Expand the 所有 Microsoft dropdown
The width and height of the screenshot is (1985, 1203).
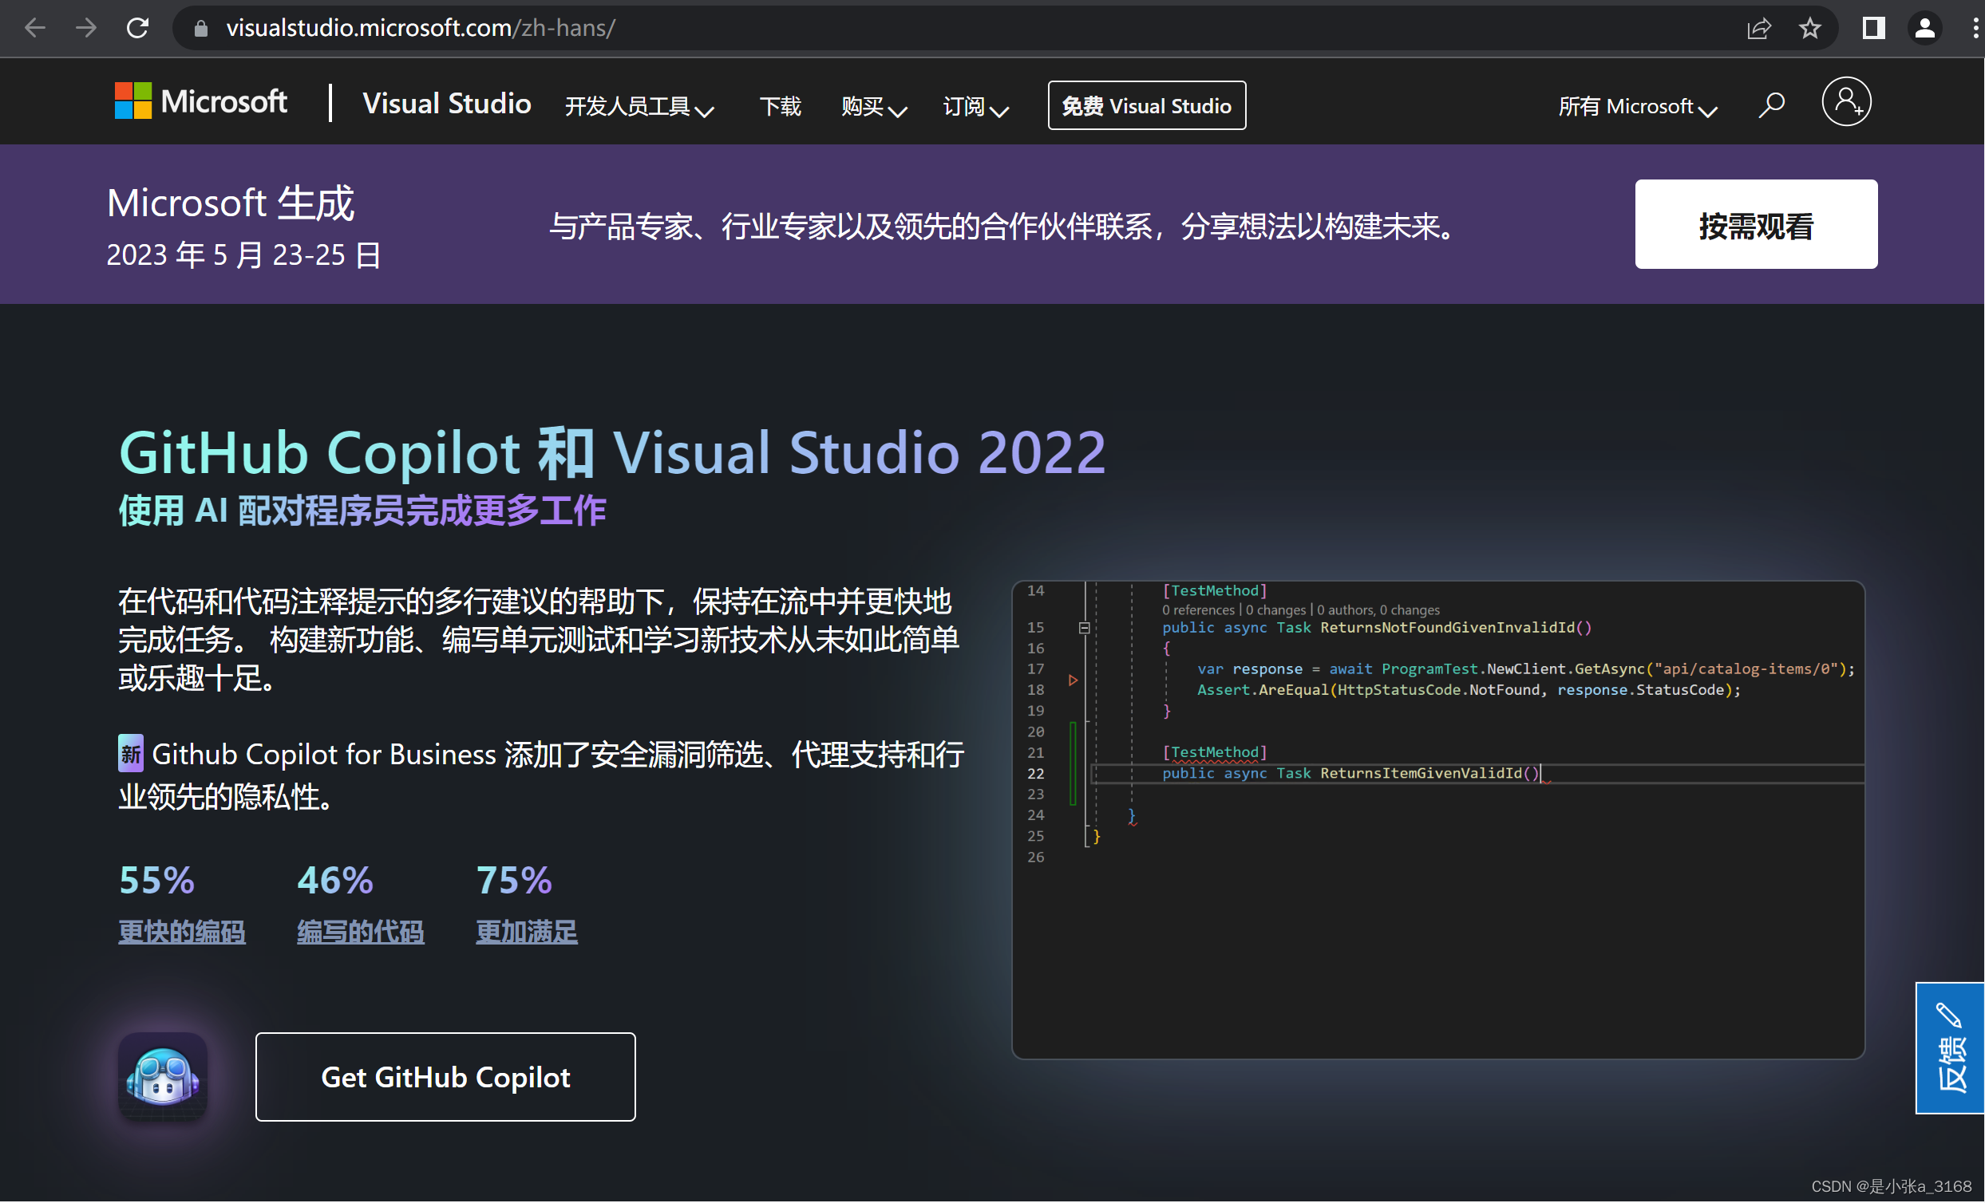pos(1637,106)
